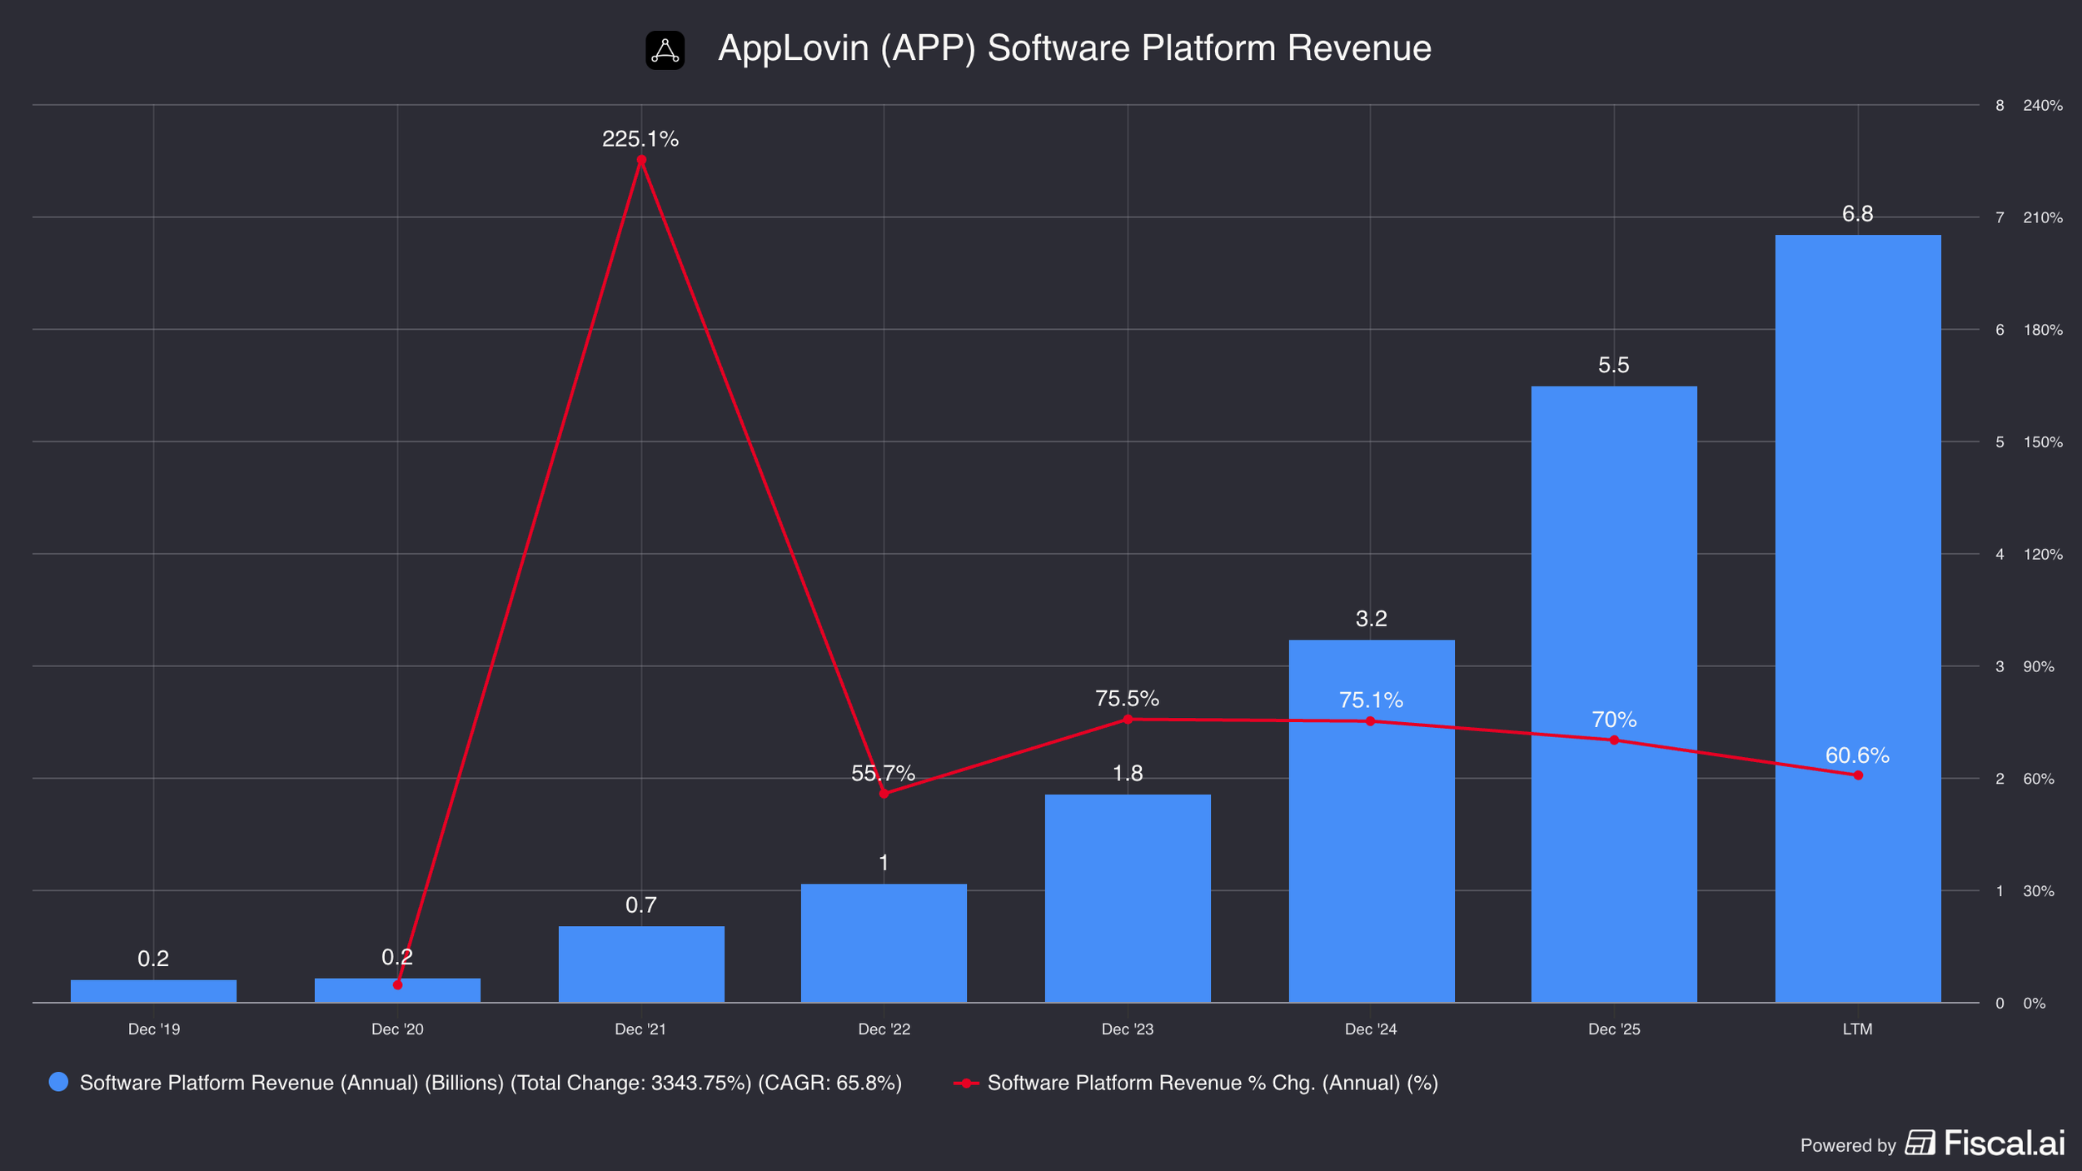Click the AppLovin logo icon beside the title
The image size is (2082, 1171).
click(665, 50)
